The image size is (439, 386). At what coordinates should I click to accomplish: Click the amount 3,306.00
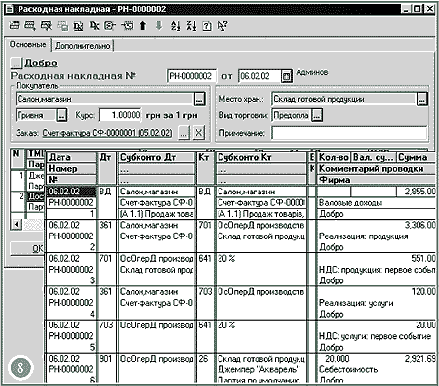tap(419, 225)
